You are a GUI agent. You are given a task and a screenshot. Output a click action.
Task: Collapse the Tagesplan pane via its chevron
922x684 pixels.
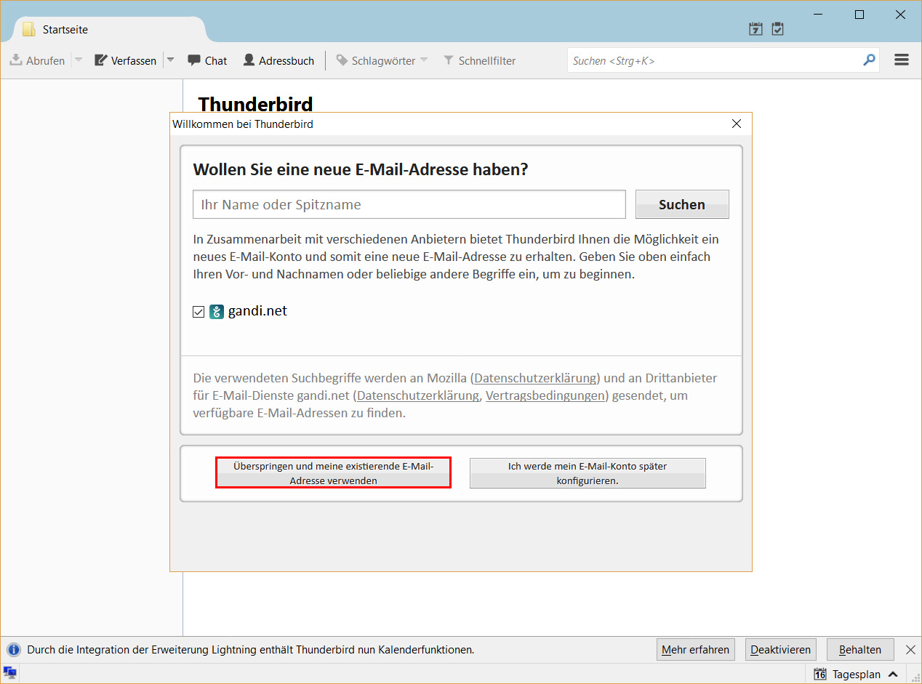[x=894, y=674]
